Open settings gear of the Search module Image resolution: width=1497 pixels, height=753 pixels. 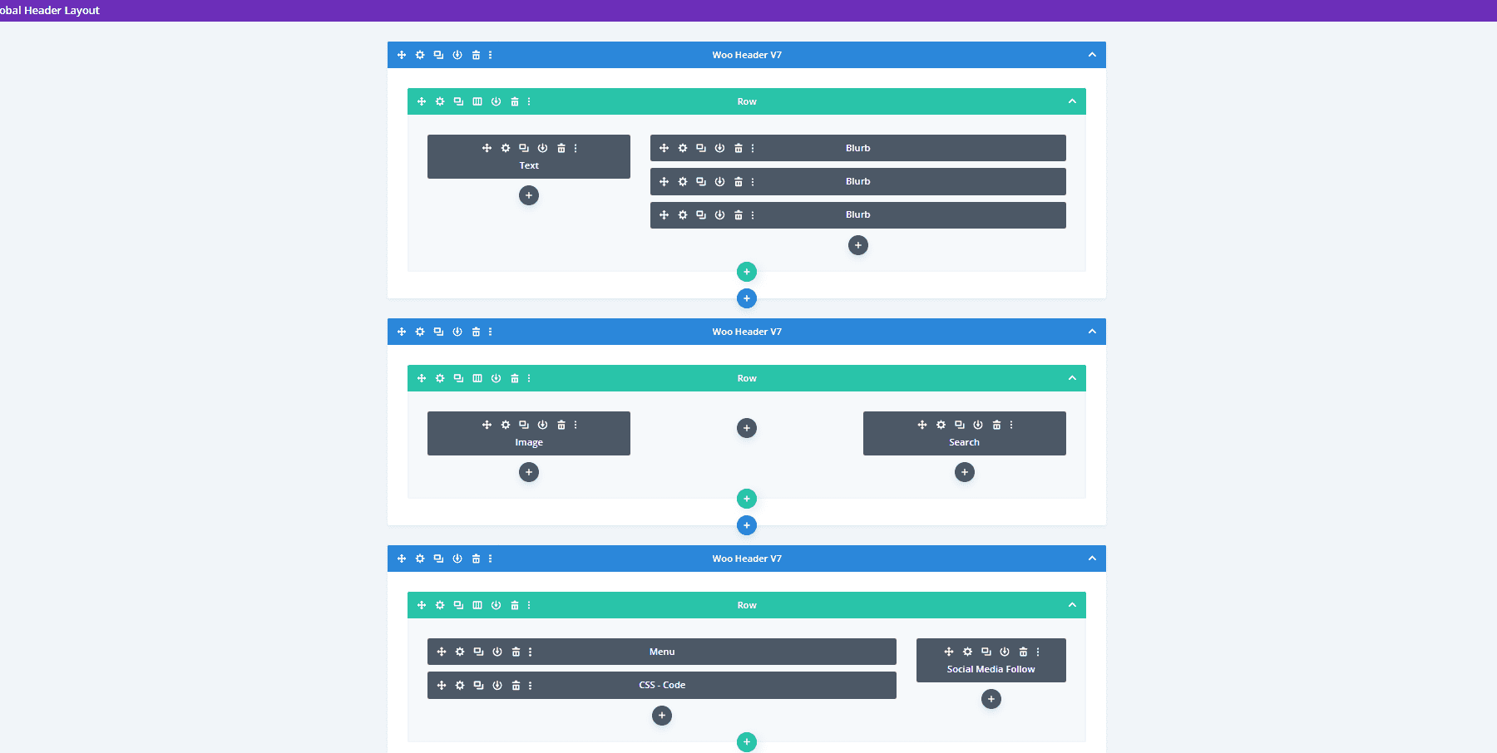coord(941,425)
